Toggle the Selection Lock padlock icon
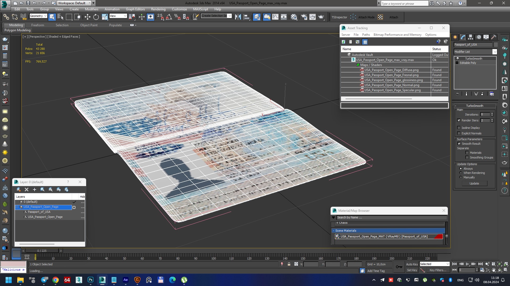This screenshot has width=510, height=286. pos(289,264)
